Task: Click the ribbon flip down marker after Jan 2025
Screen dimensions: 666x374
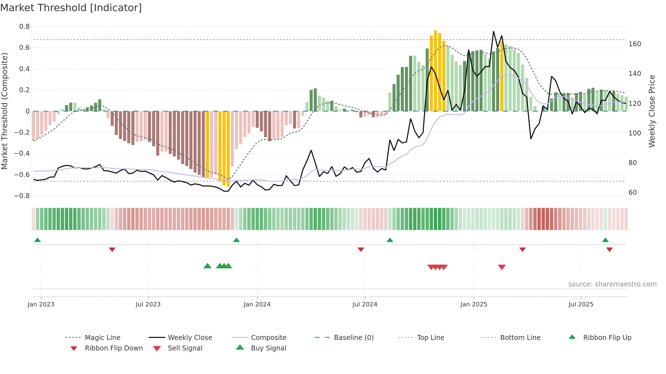Action: 523,250
